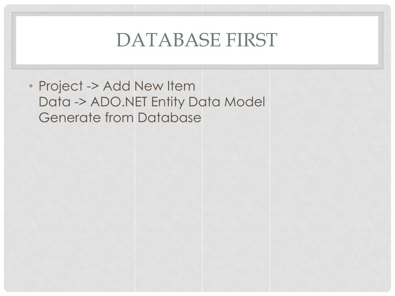Click the word 'Project' in the first line

coord(61,86)
